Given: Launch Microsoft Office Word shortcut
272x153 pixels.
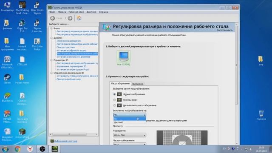Looking at the screenshot, I should [7, 62].
